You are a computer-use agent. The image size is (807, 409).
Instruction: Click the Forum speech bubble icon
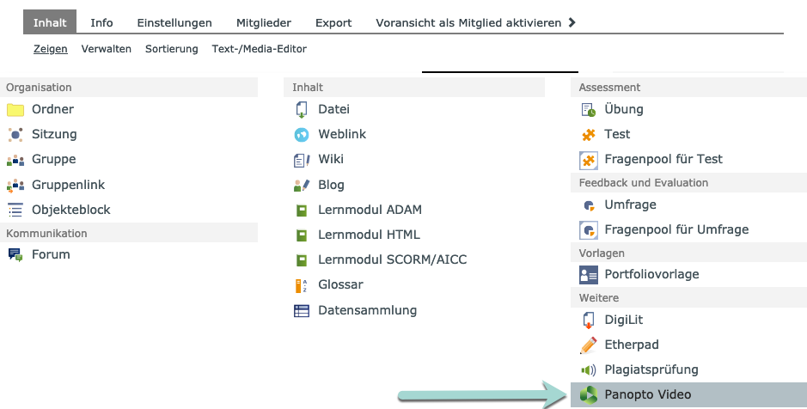coord(15,255)
